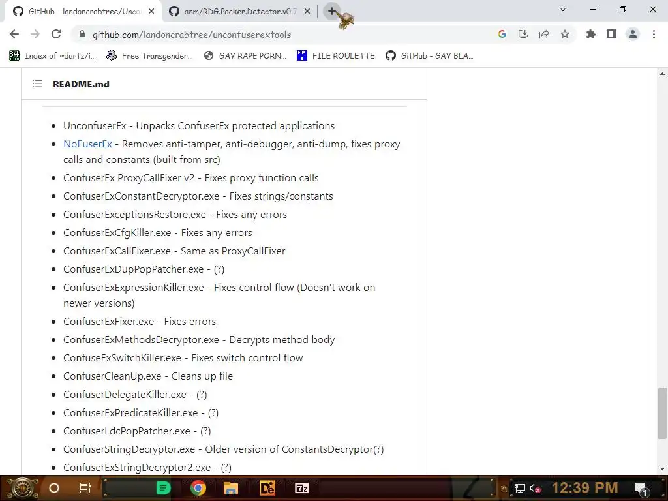
Task: Click the browser forward arrow
Action: [35, 34]
